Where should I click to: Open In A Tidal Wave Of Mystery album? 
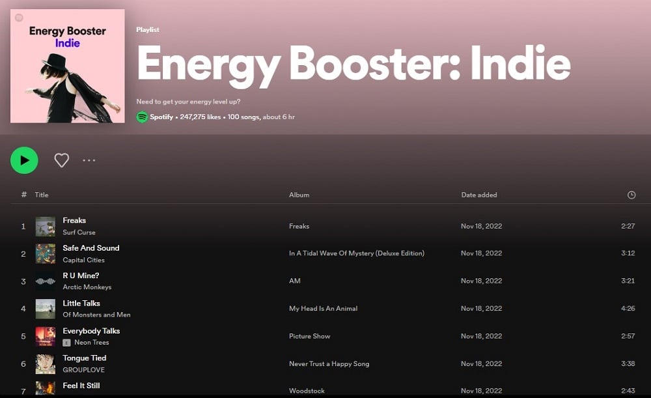coord(357,253)
